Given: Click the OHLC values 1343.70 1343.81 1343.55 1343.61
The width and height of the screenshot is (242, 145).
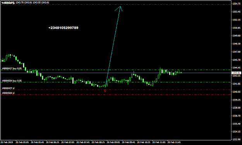Looking at the screenshot, I should [33, 3].
